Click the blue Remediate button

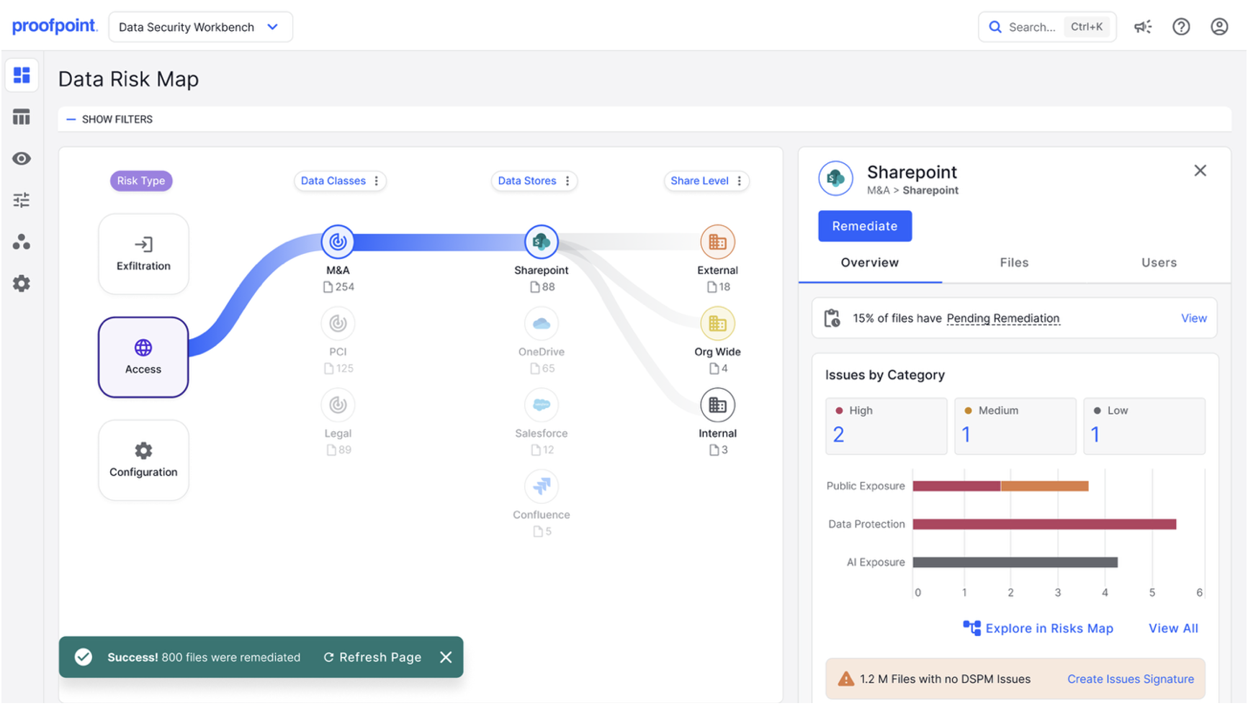[x=864, y=226]
